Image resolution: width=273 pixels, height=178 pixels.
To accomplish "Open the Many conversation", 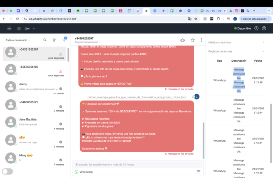I will pos(35,159).
